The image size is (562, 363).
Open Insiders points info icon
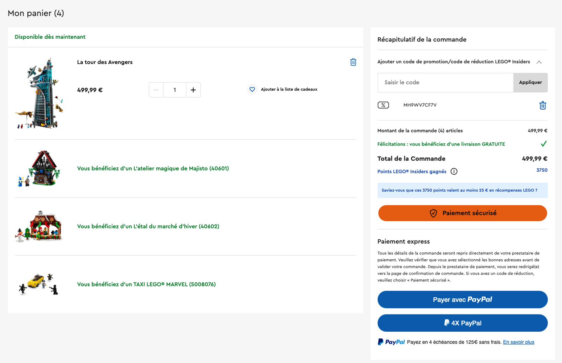point(454,171)
